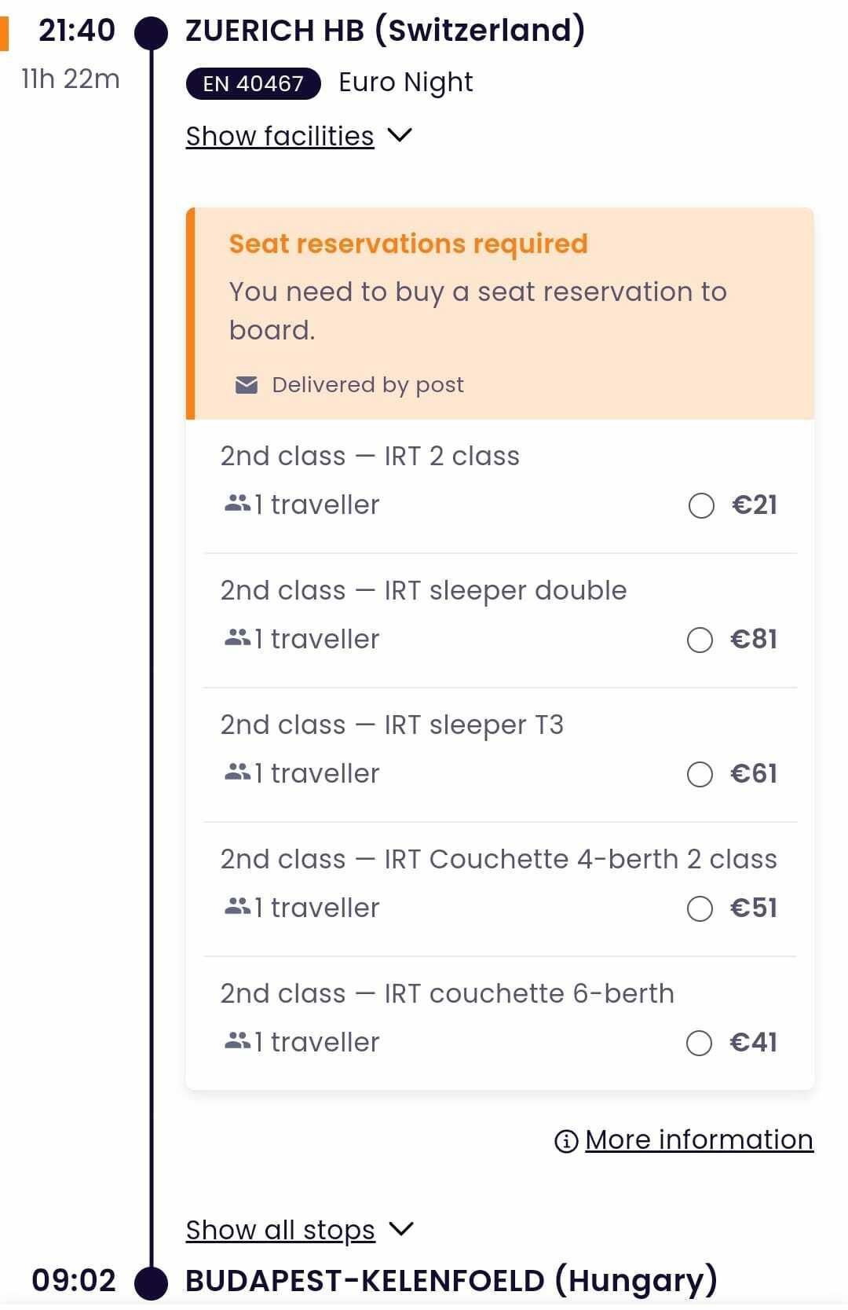Select the €81 sleeper double option
The height and width of the screenshot is (1310, 848).
point(700,640)
